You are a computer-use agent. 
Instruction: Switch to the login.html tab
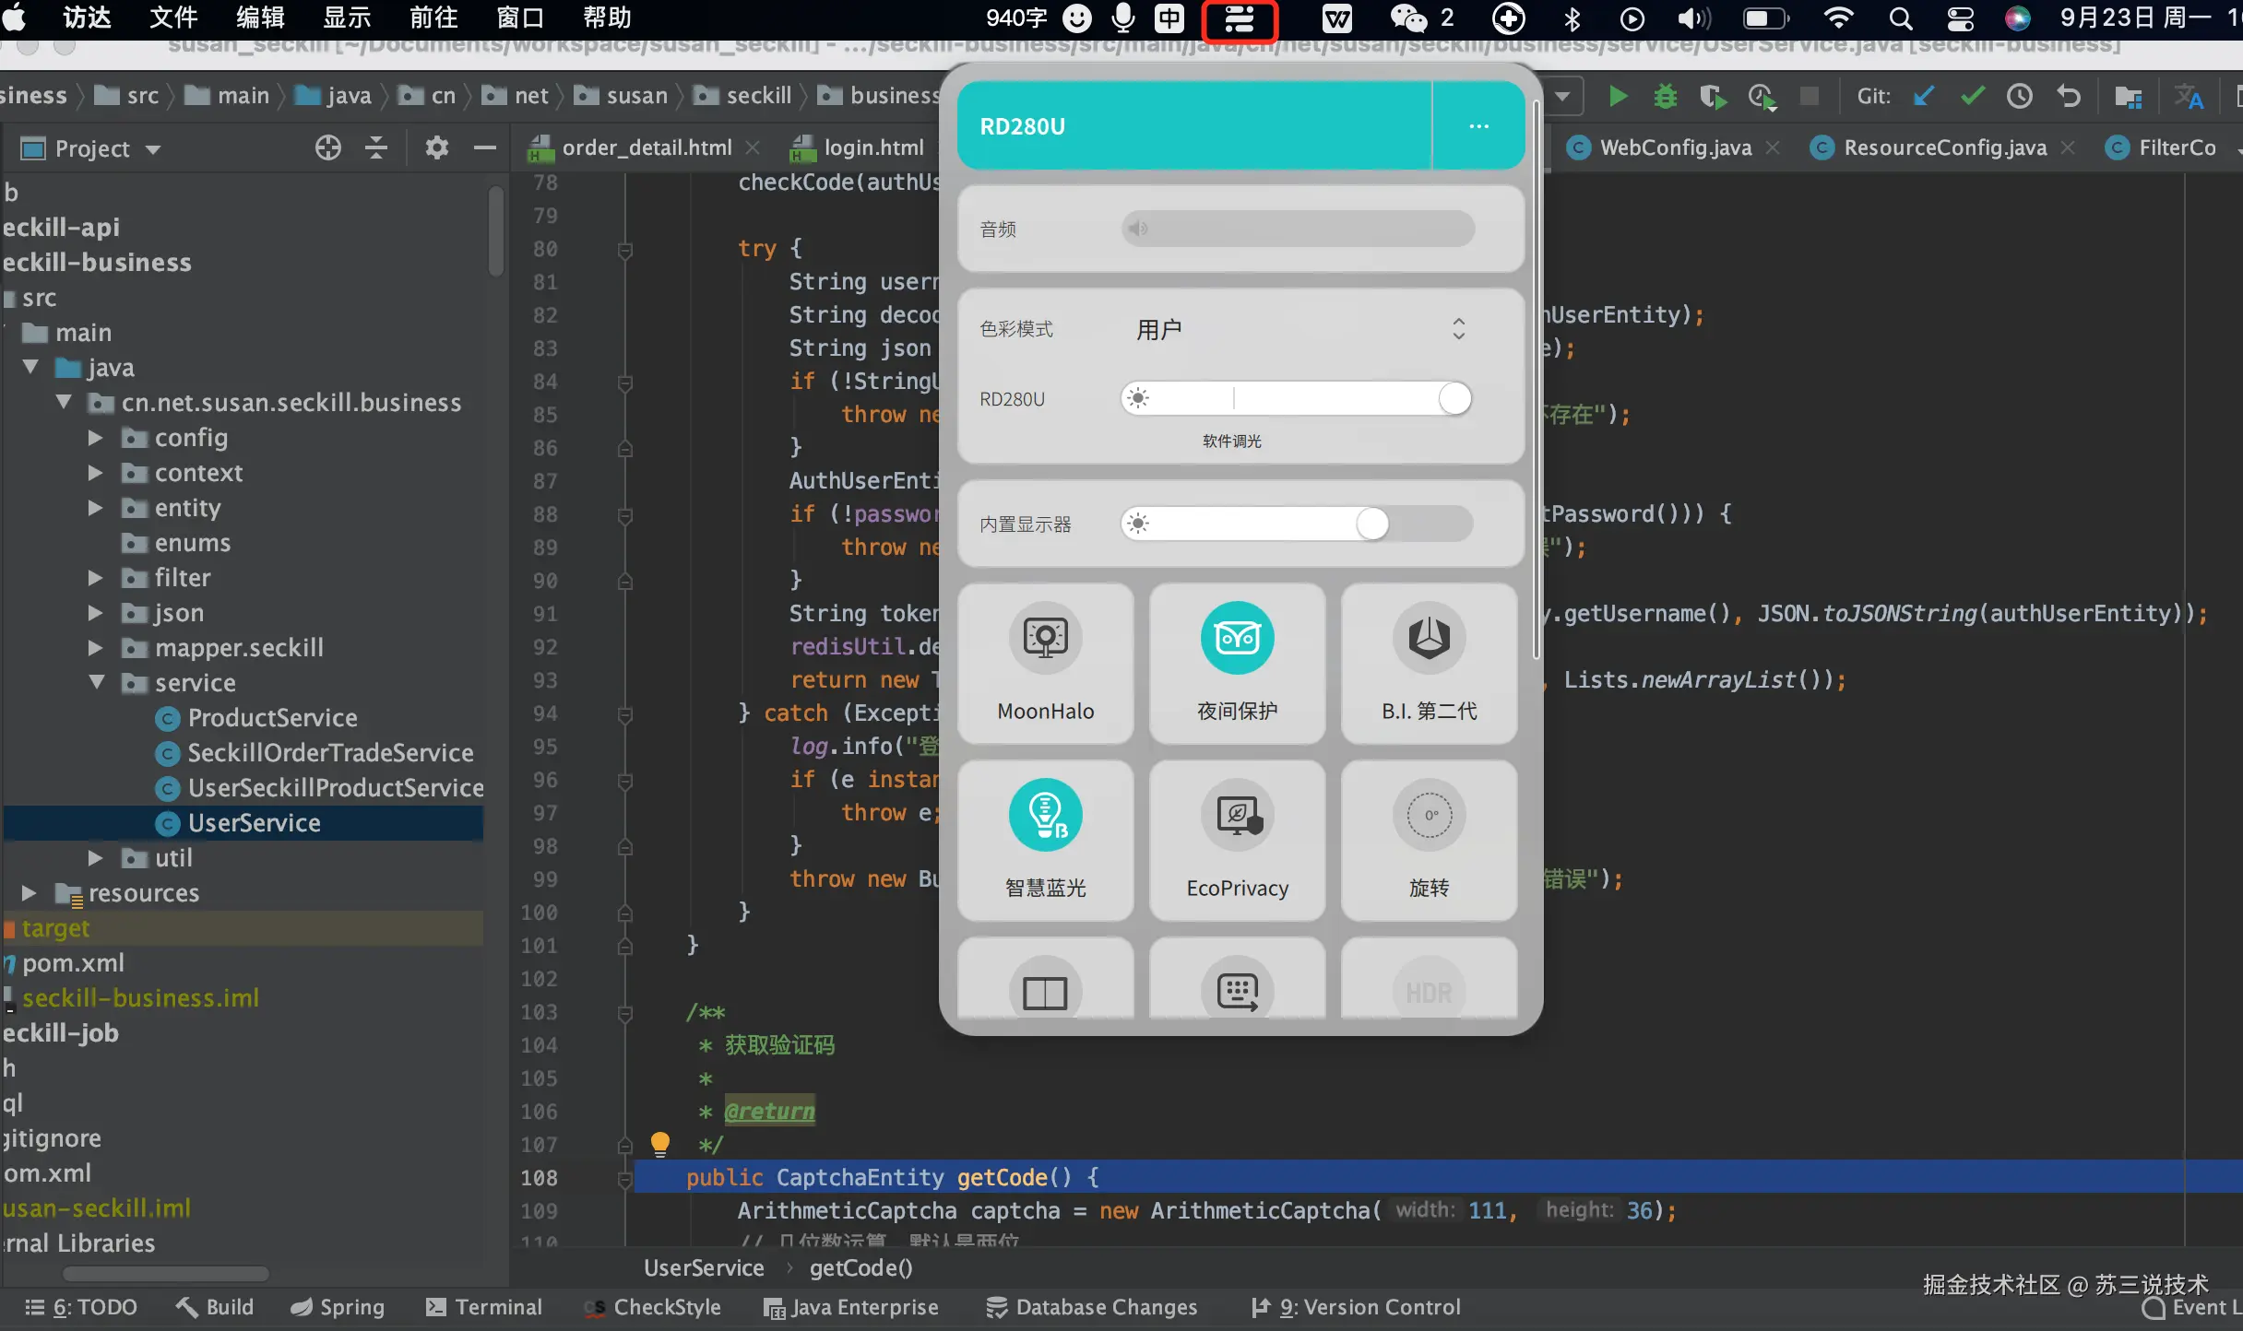[872, 147]
